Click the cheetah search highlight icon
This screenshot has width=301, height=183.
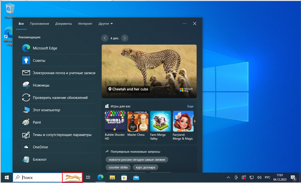tap(72, 177)
